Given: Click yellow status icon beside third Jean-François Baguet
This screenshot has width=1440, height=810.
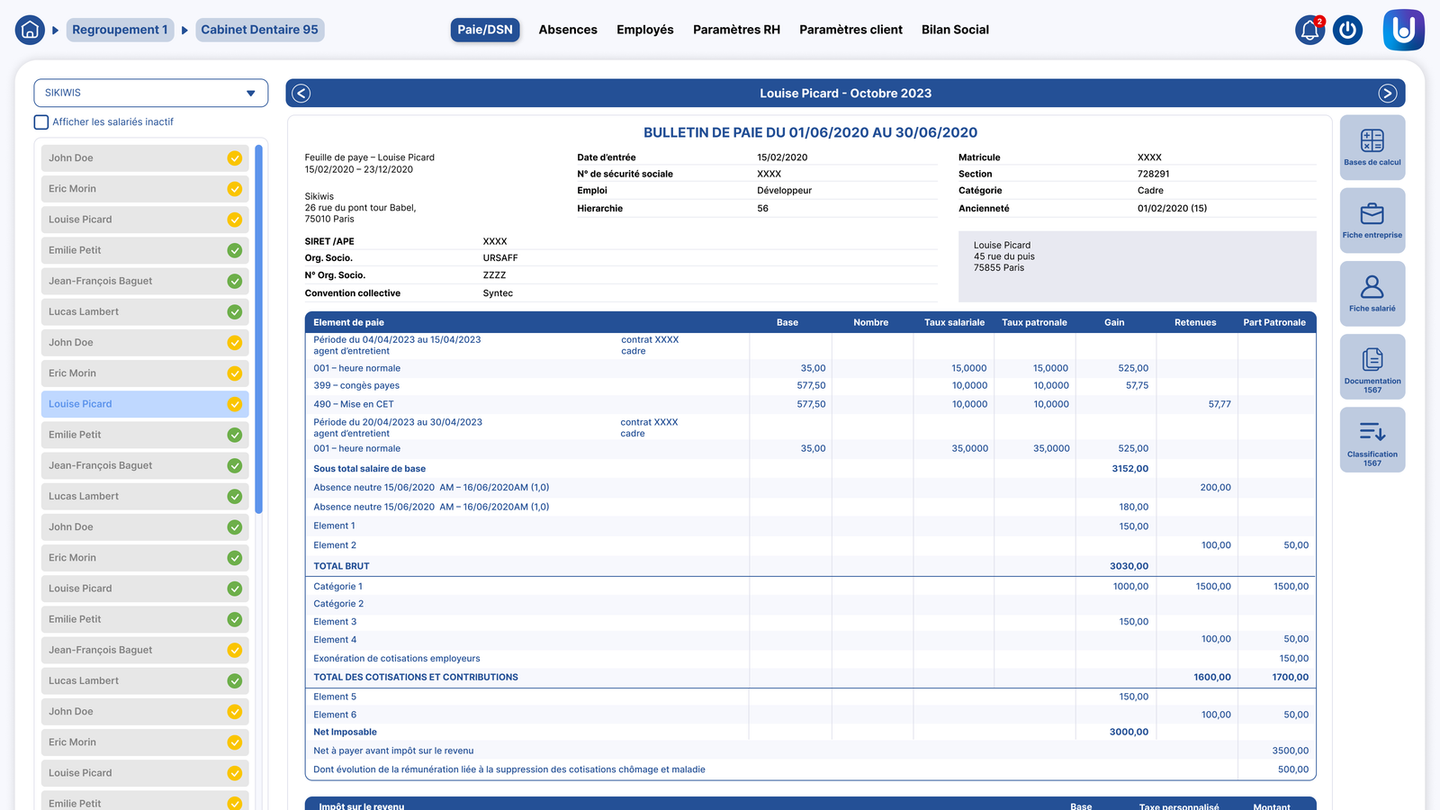Looking at the screenshot, I should pyautogui.click(x=235, y=650).
